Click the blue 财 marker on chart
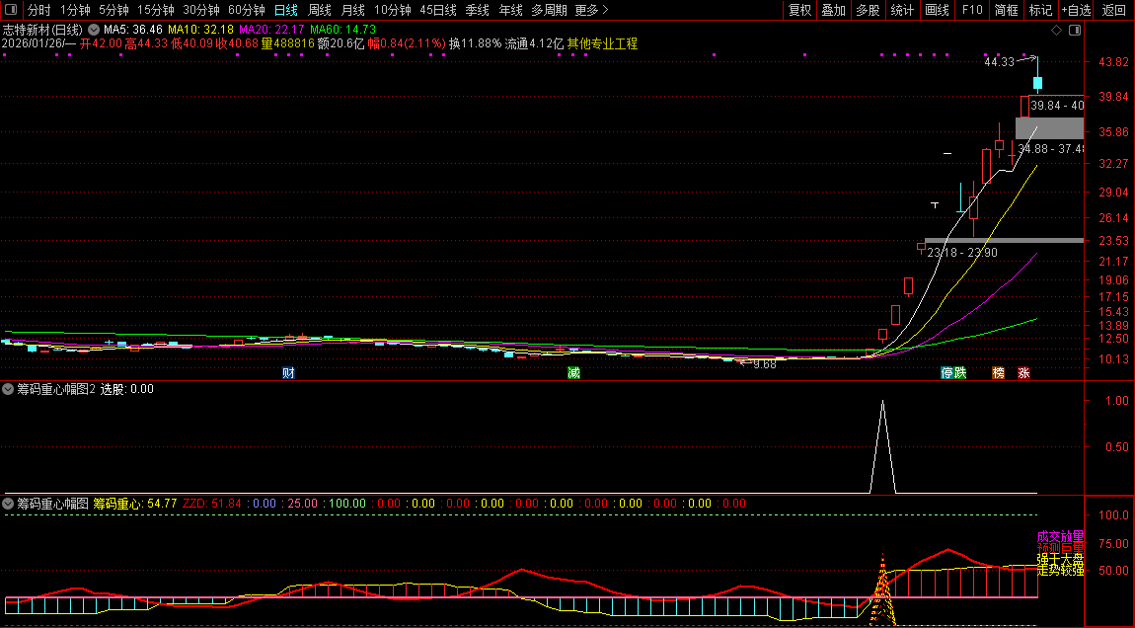The height and width of the screenshot is (628, 1135). [289, 373]
